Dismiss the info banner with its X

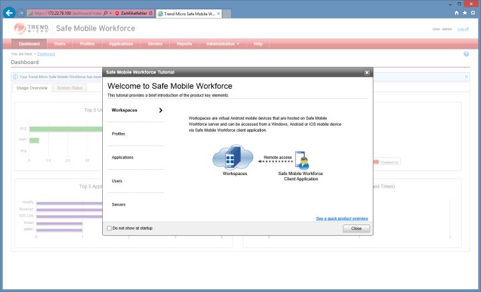(x=466, y=77)
